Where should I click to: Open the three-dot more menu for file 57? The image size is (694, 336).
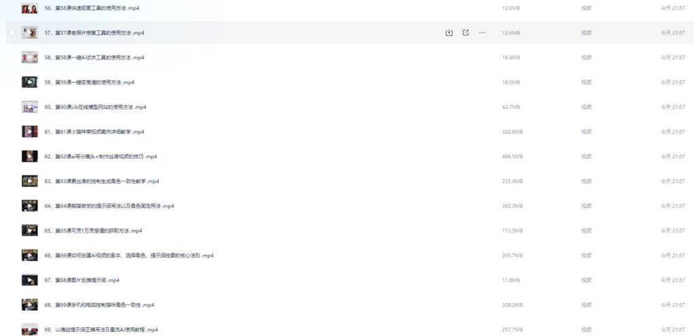pyautogui.click(x=482, y=32)
